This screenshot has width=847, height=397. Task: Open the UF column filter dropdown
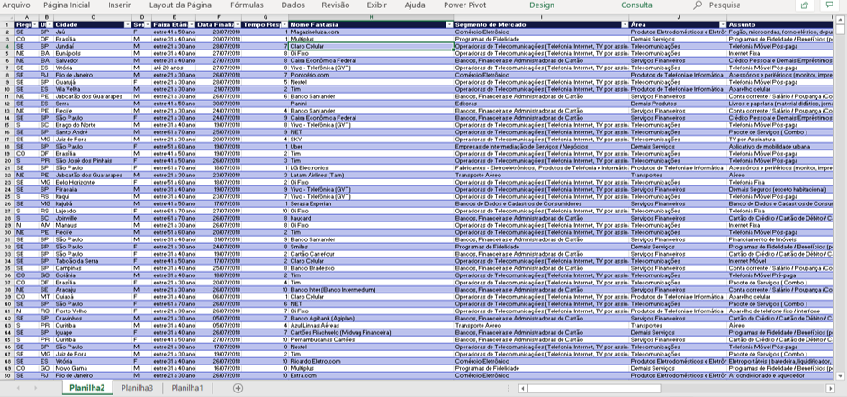coord(50,25)
